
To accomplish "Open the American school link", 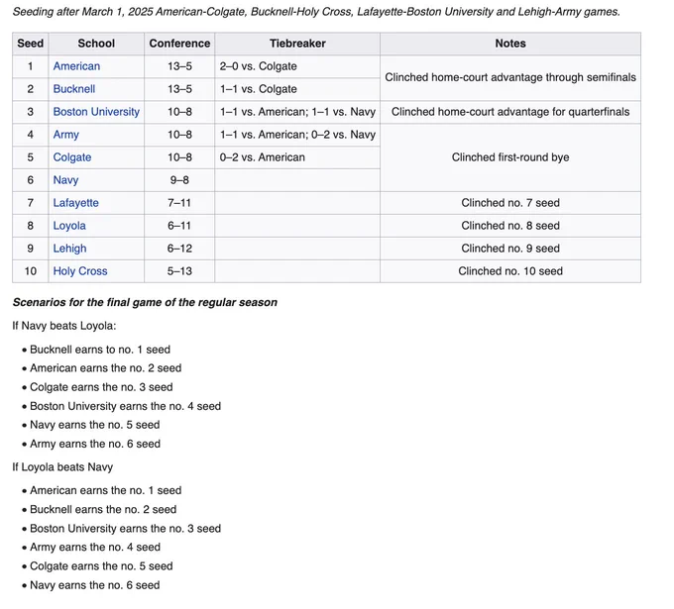I will (76, 66).
